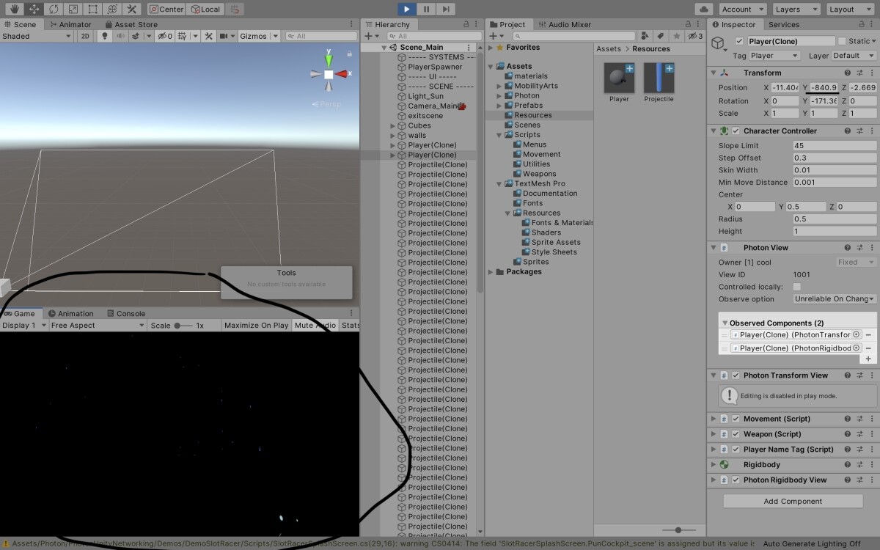Uncheck the Player(Clone) active checkbox
This screenshot has width=880, height=550.
pyautogui.click(x=740, y=40)
